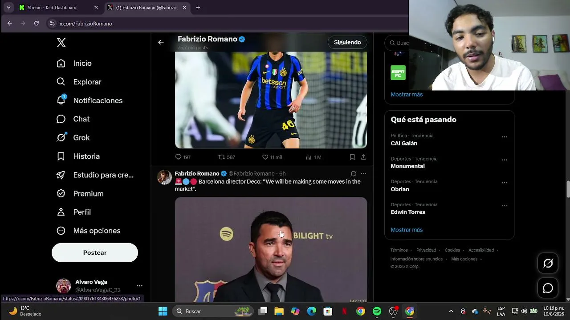Open the options menu for Edwin Torres trend

coord(505,206)
